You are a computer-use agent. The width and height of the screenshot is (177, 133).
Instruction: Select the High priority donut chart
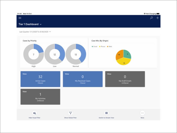coord(34,54)
